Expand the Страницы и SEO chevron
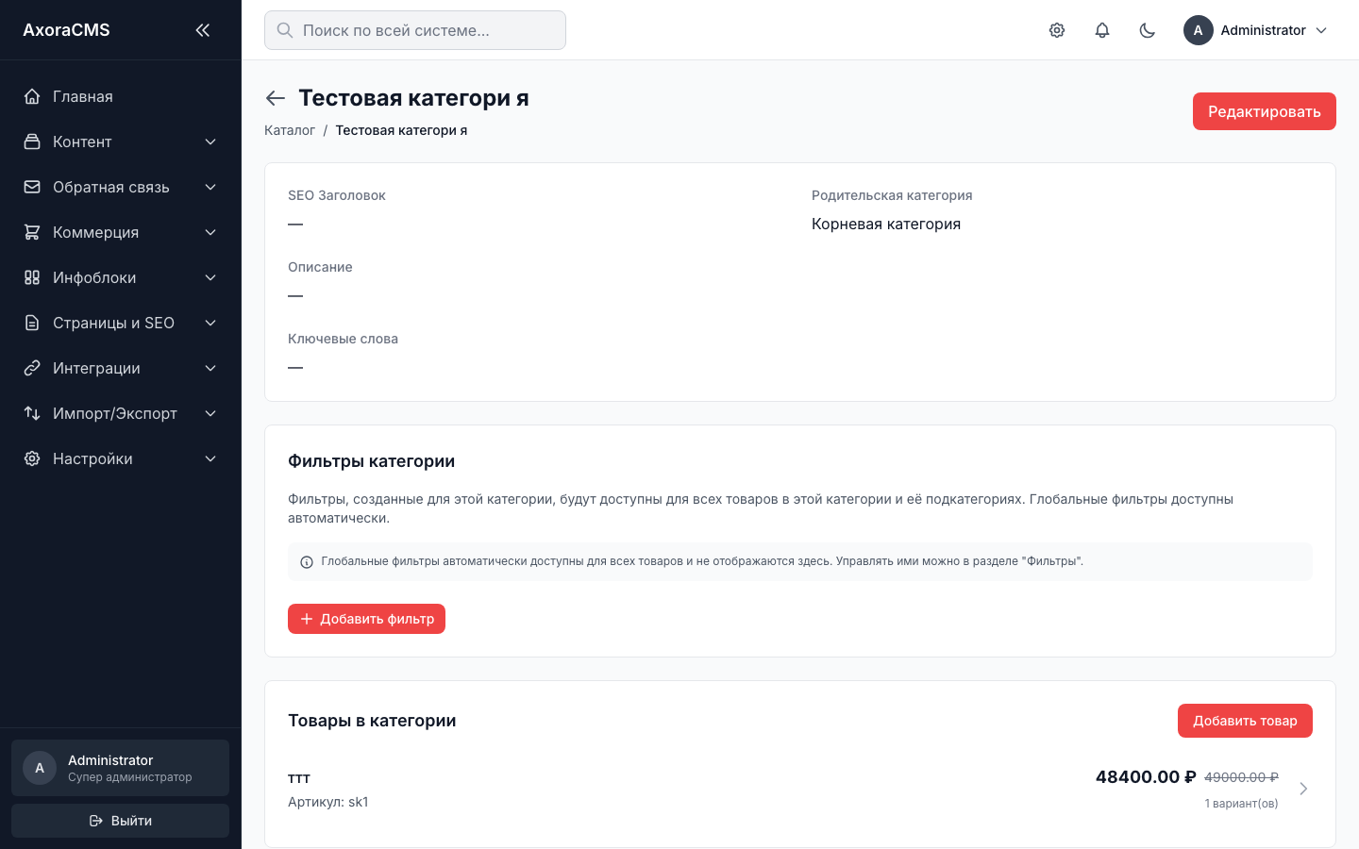Viewport: 1359px width, 849px height. coord(210,323)
